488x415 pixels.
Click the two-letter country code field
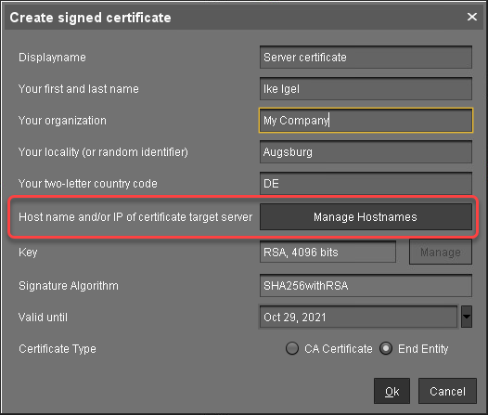coord(366,184)
